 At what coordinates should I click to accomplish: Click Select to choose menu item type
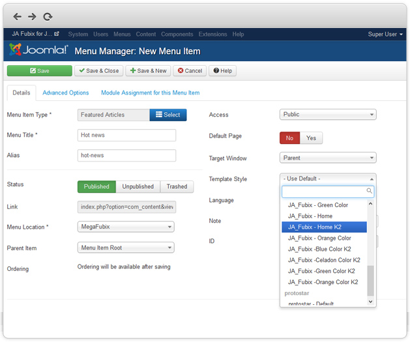[x=168, y=115]
